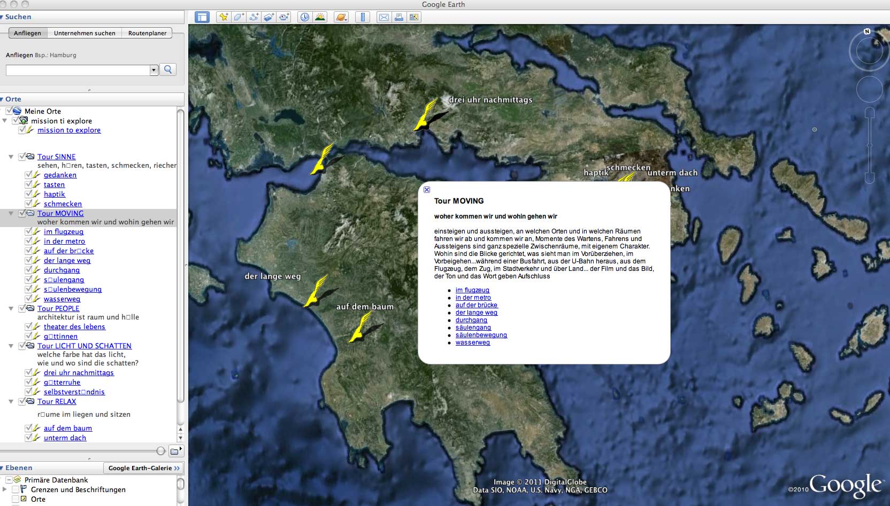Open 'durchgang' item in Orte tree

[62, 270]
